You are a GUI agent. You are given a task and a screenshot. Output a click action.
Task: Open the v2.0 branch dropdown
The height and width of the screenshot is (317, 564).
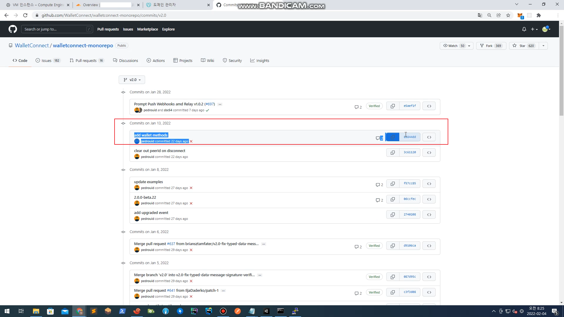[132, 80]
